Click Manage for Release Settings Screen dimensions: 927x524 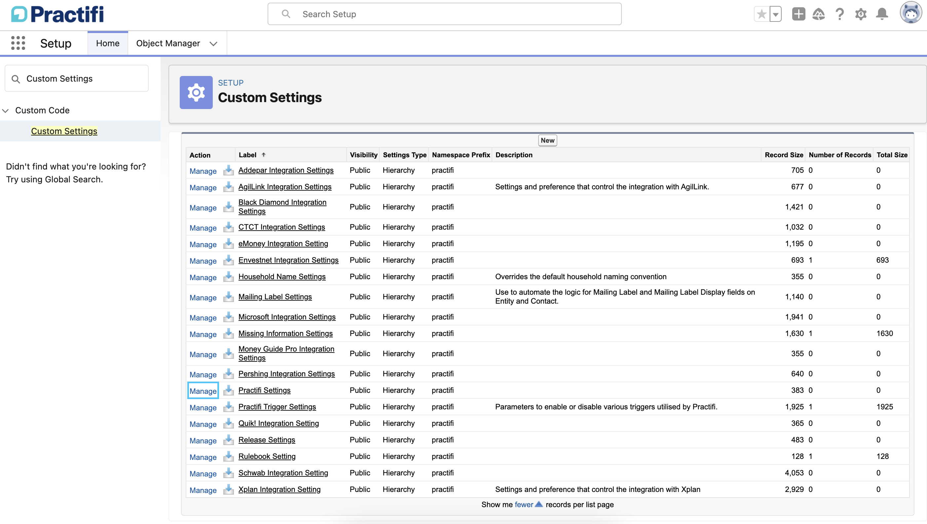pos(203,440)
